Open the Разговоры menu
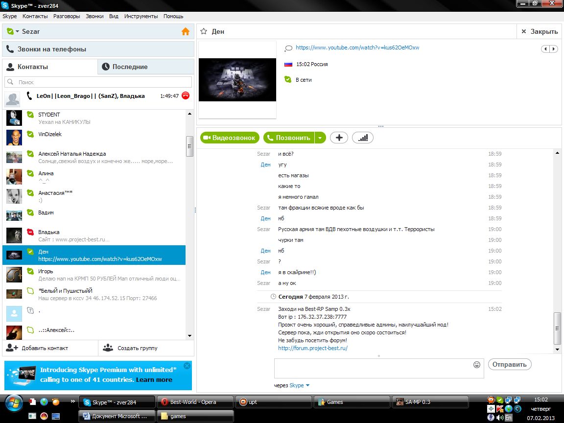Screen dimensions: 564x423 click(67, 16)
